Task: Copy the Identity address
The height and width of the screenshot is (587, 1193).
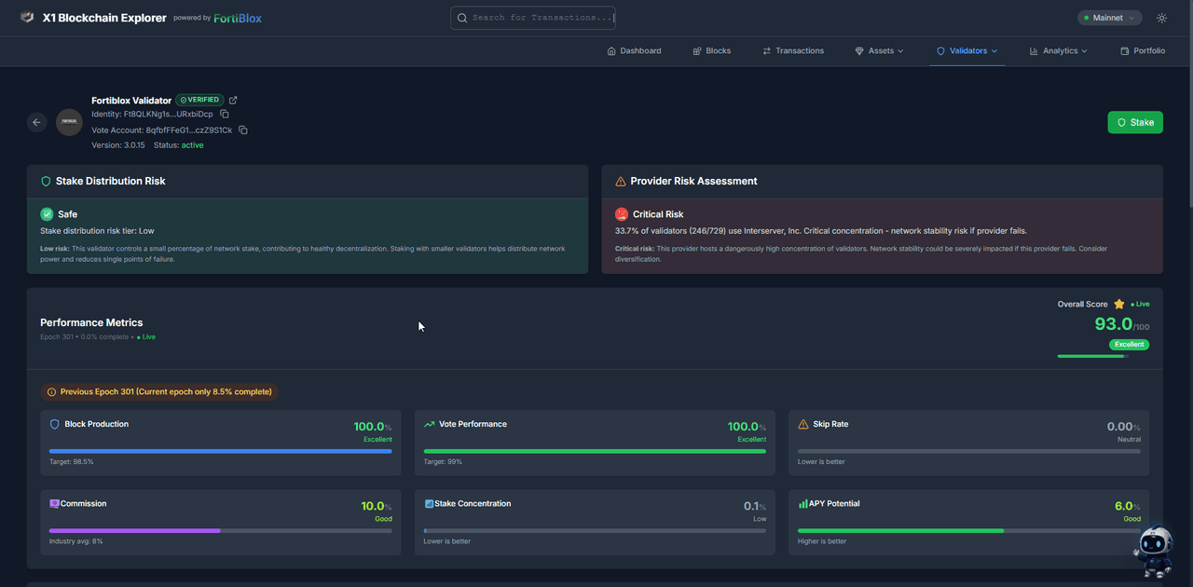Action: pyautogui.click(x=225, y=115)
